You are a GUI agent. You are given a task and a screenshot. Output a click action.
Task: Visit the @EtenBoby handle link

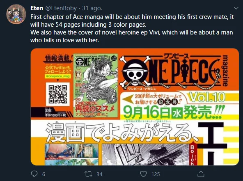coord(61,8)
